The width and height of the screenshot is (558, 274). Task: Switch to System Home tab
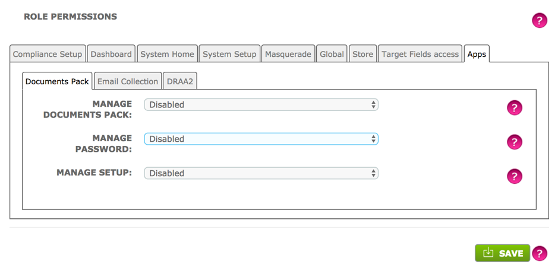(x=167, y=54)
